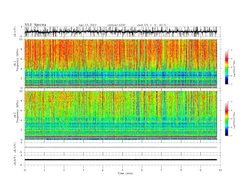Click the ch.1 voltage waveform trace

tap(121, 32)
